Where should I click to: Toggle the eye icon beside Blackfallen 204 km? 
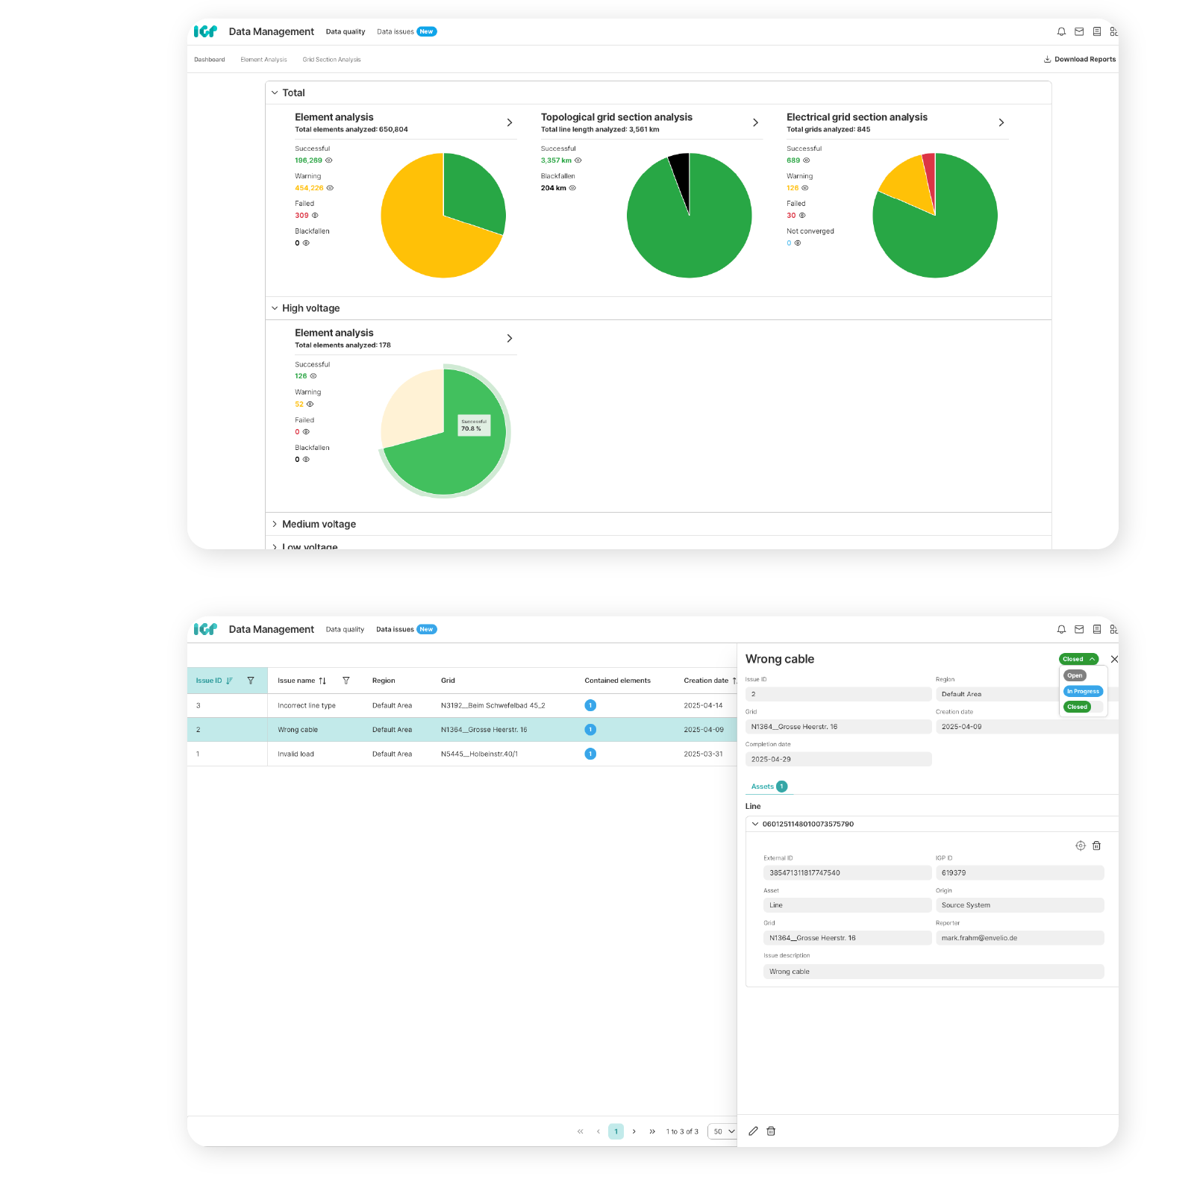pos(573,188)
